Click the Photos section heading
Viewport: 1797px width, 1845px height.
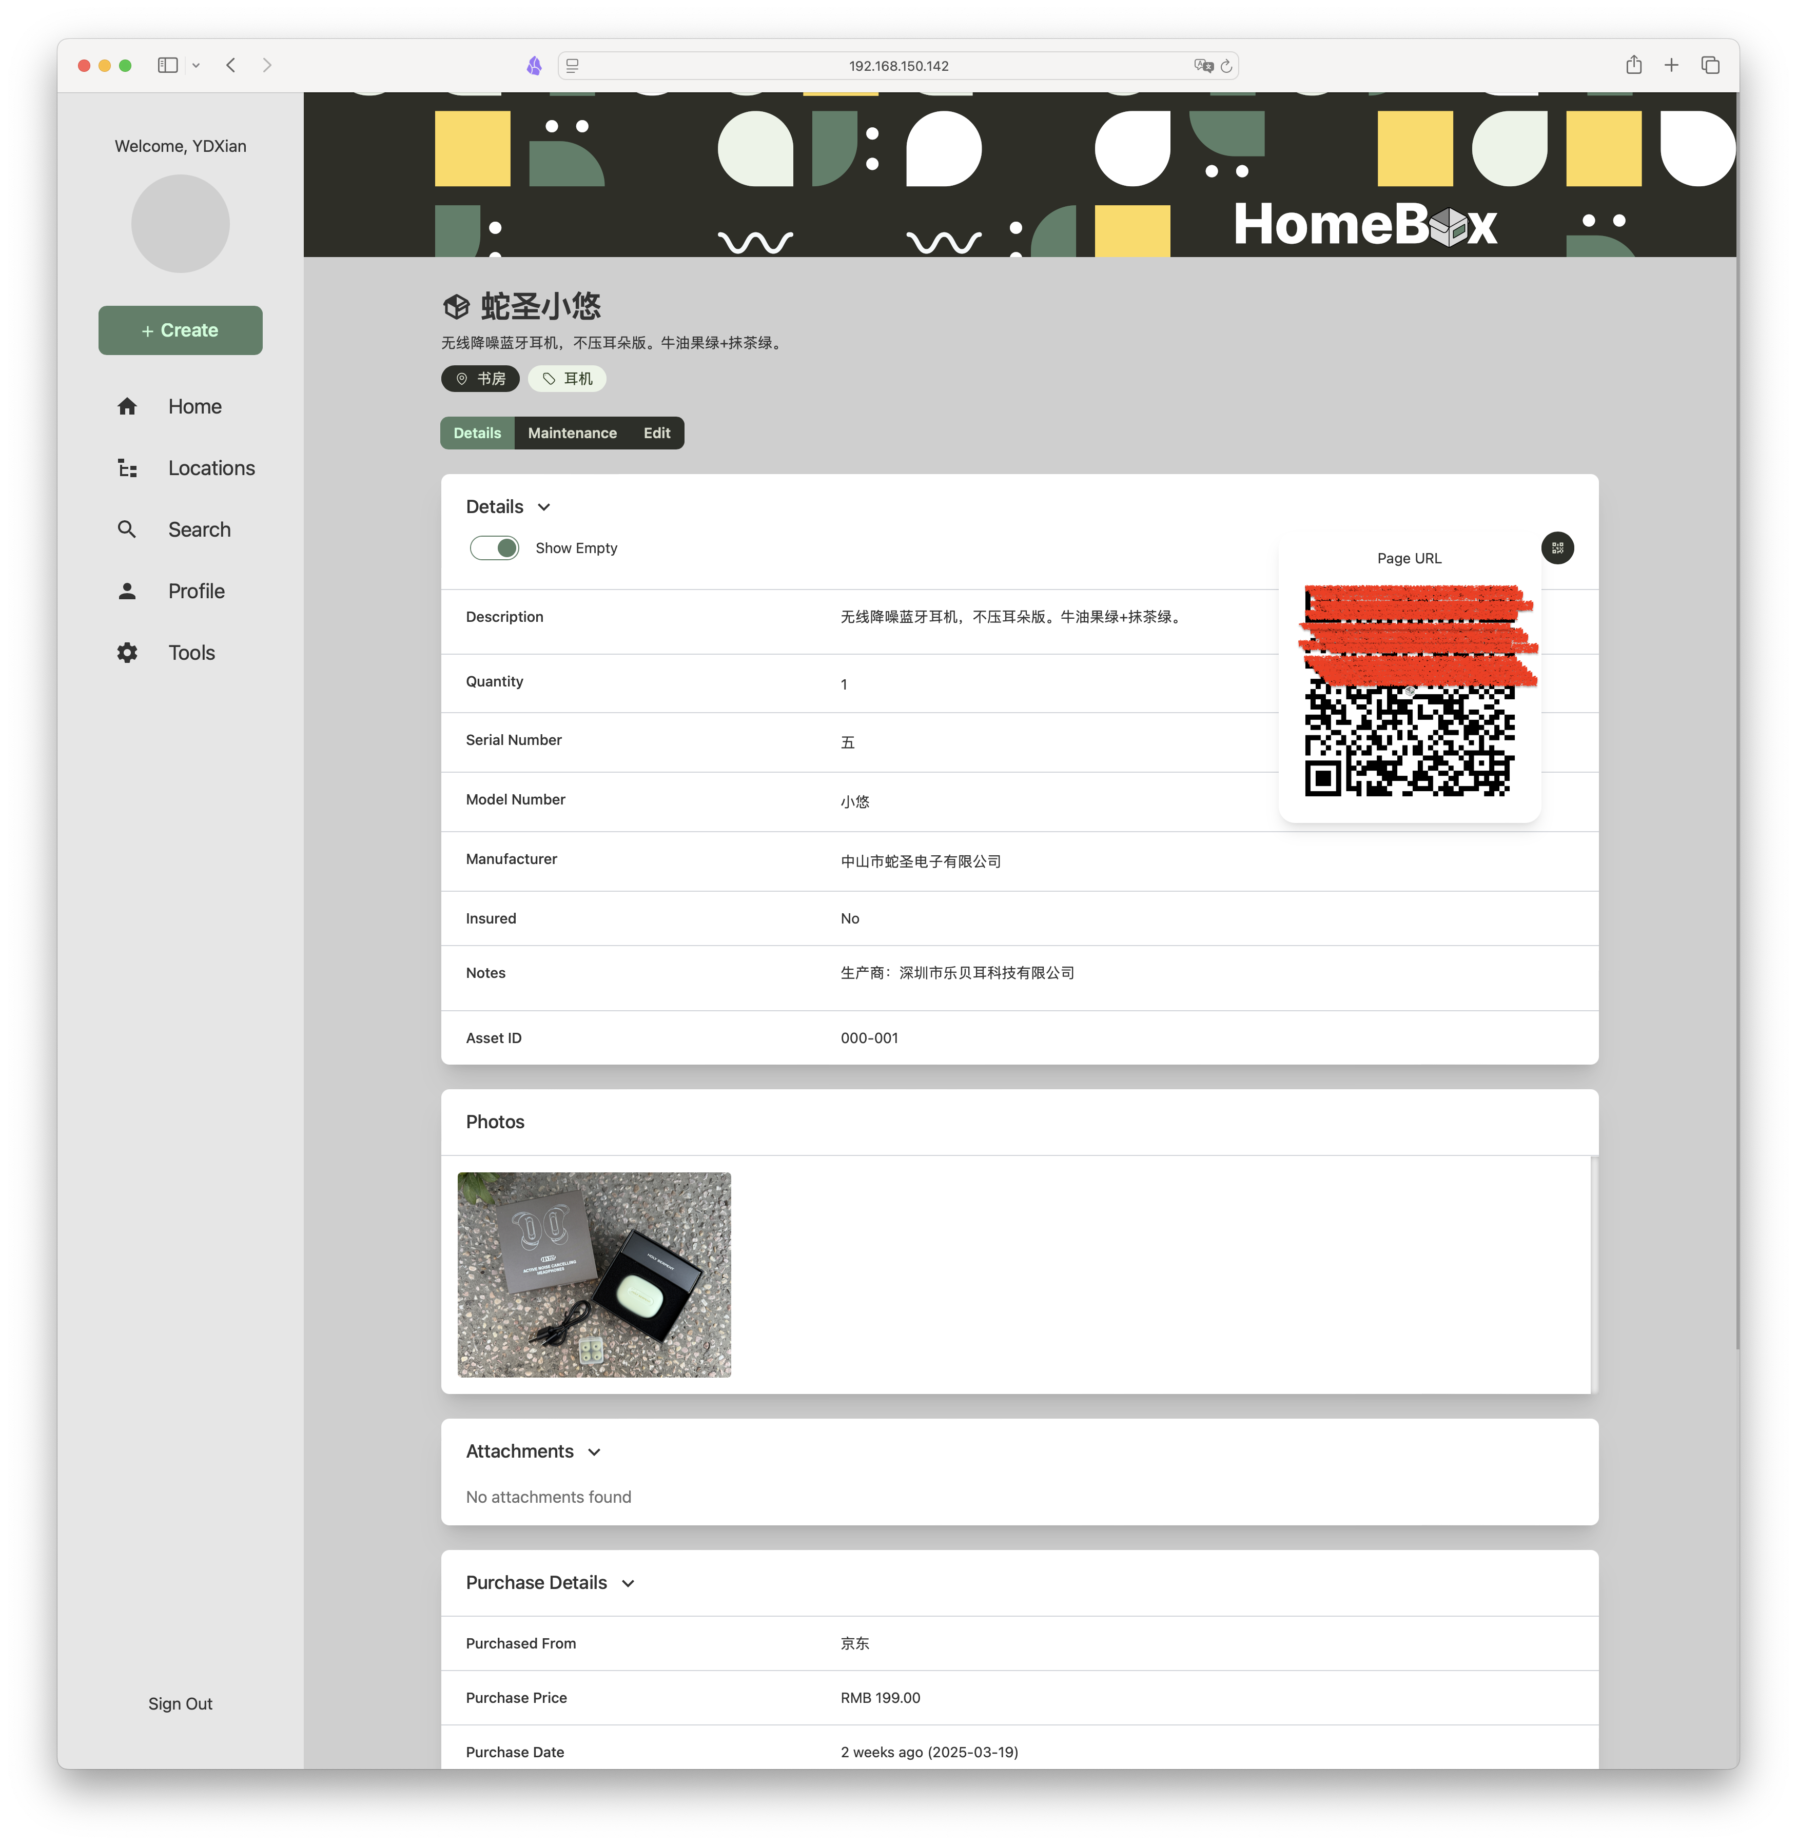[495, 1122]
